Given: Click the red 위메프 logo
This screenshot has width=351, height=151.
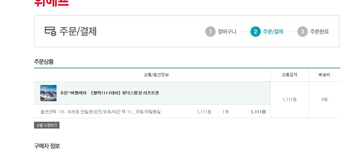Looking at the screenshot, I should point(51,3).
